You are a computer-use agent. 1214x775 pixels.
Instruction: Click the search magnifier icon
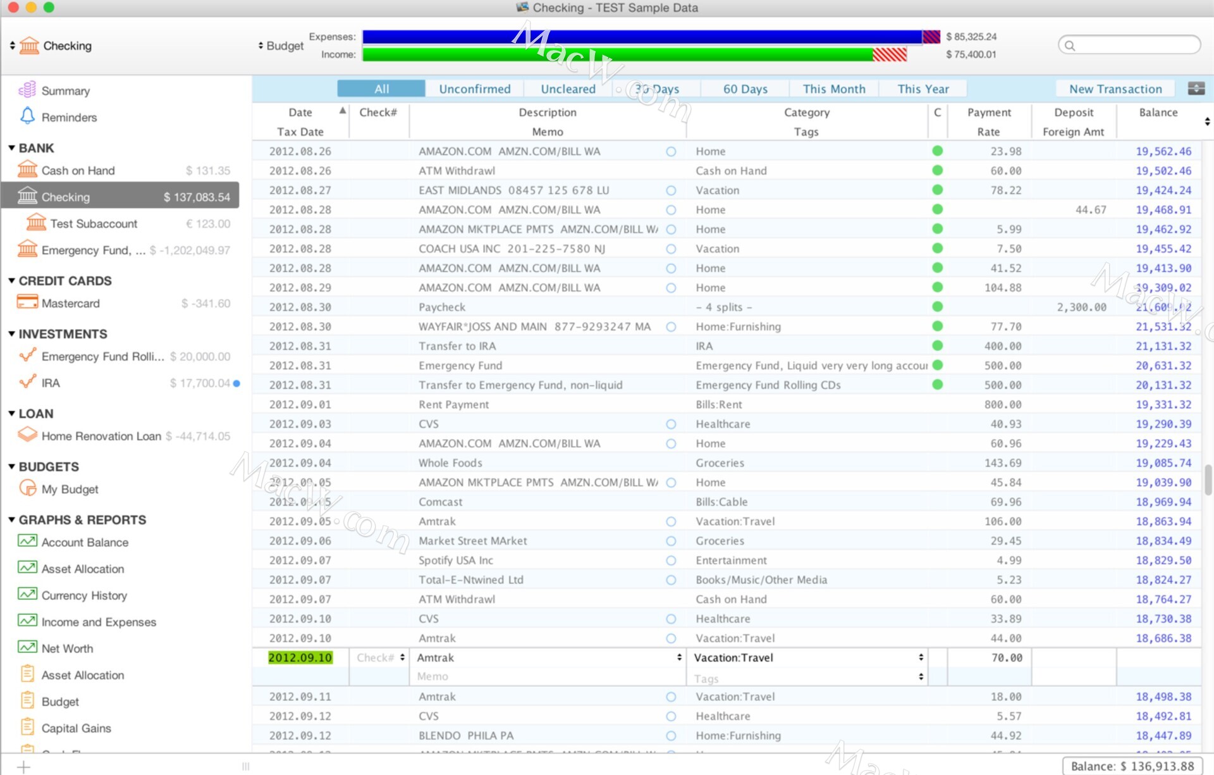pyautogui.click(x=1070, y=46)
